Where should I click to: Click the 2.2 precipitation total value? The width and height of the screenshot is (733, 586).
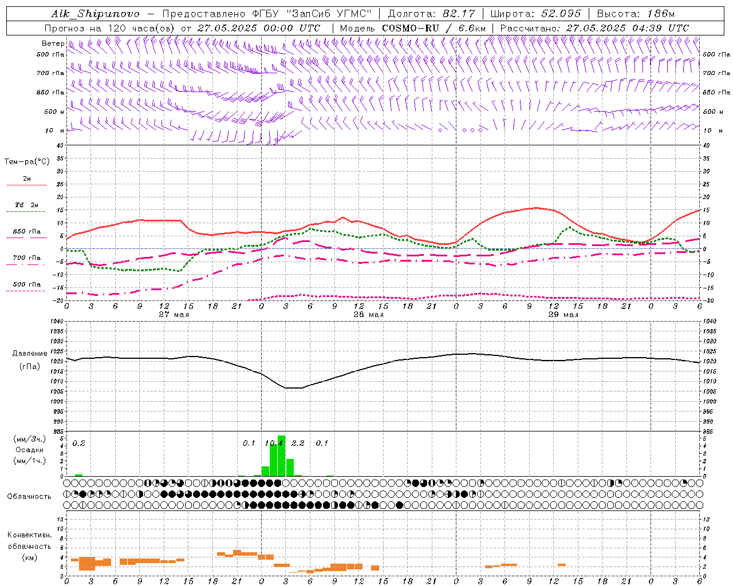click(x=298, y=444)
